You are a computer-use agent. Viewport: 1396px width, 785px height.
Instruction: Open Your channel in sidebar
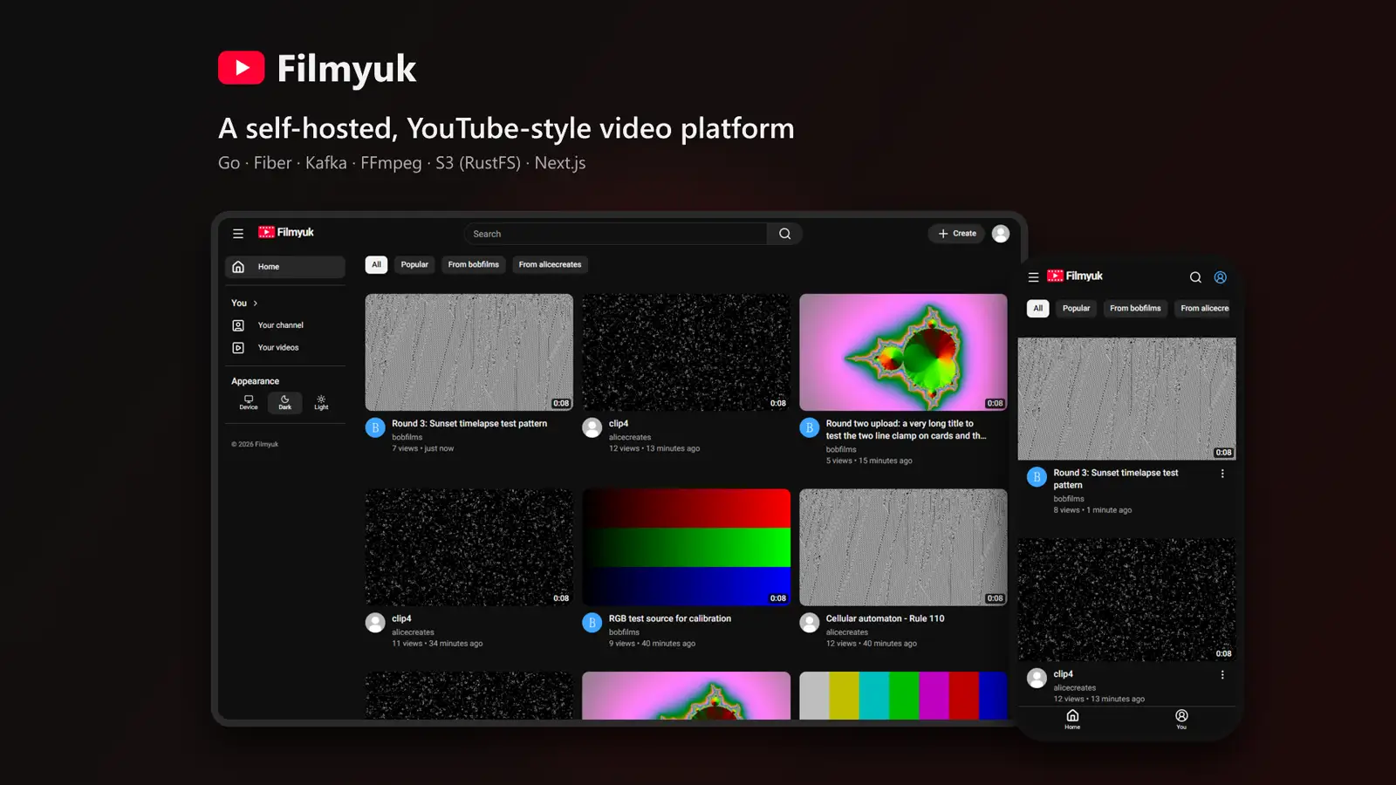(x=285, y=325)
